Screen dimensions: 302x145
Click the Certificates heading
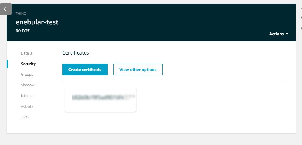[75, 53]
